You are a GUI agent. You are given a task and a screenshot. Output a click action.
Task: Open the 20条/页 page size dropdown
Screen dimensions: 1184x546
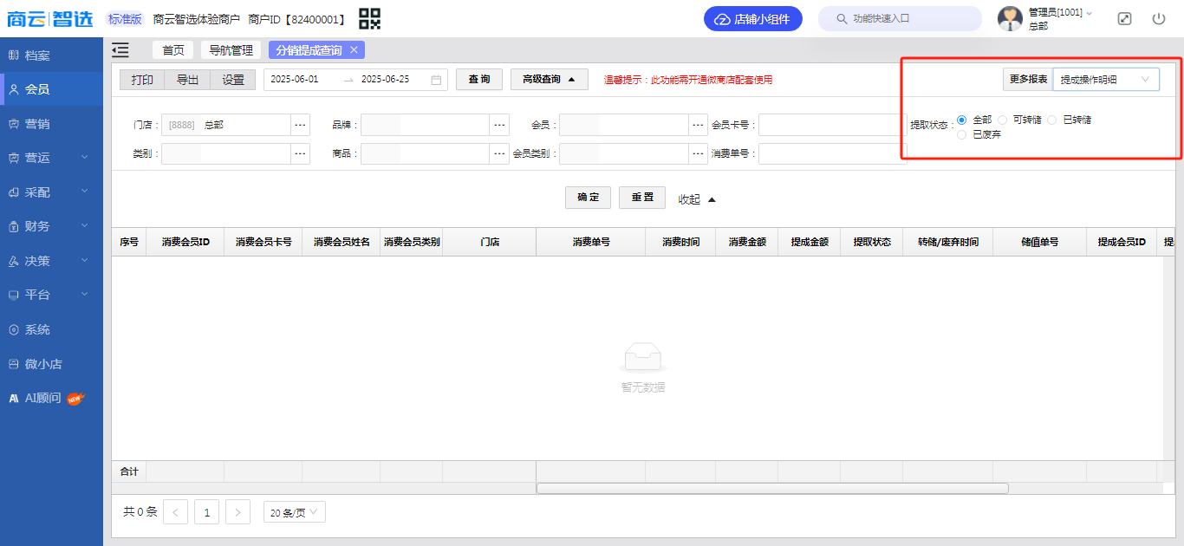click(x=295, y=512)
